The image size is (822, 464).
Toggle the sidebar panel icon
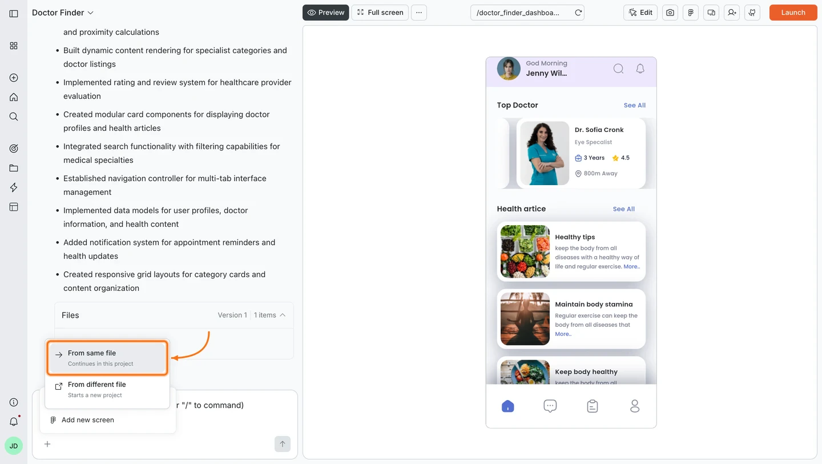14,13
